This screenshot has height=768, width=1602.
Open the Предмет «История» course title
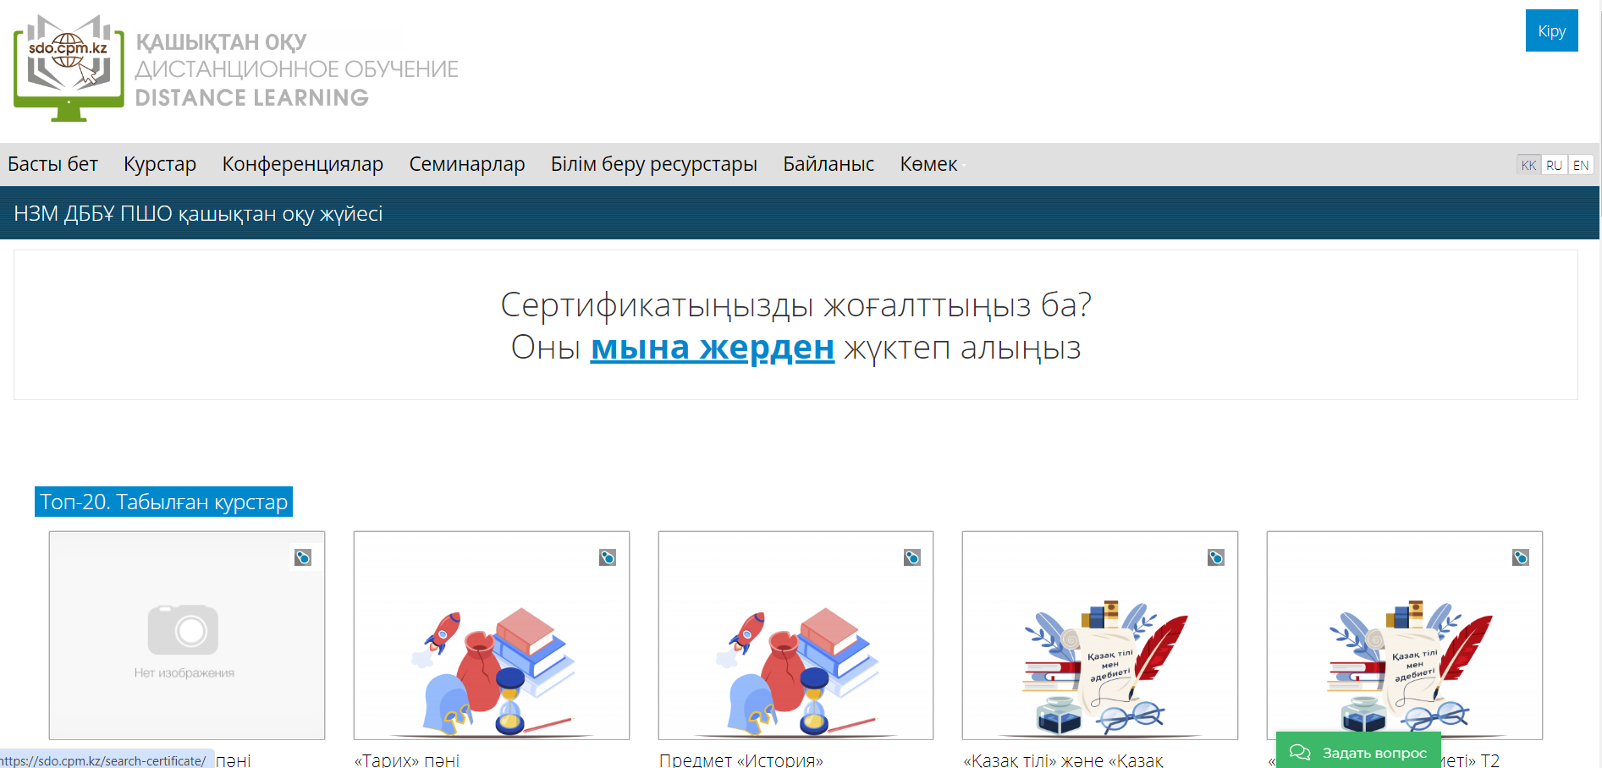[x=741, y=760]
